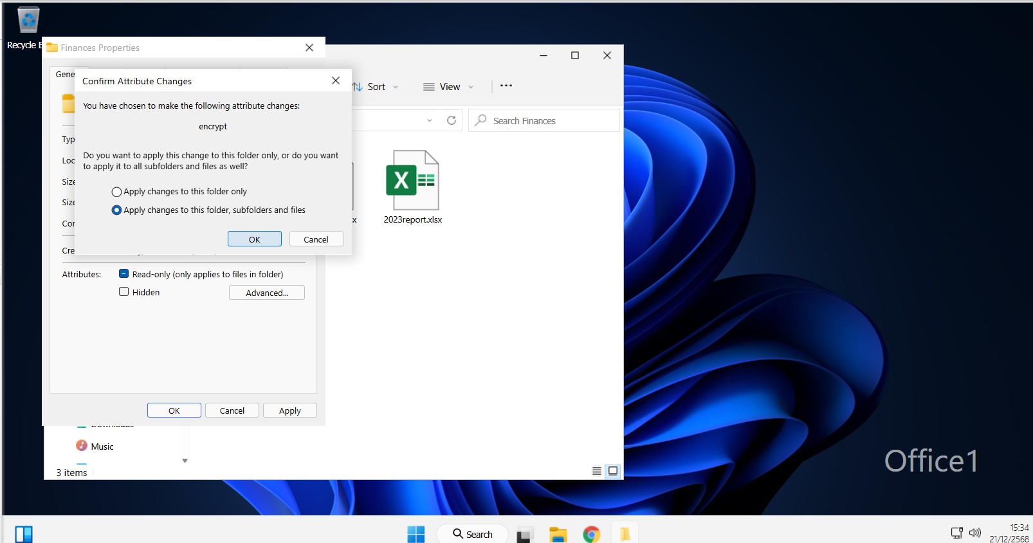Enable the Hidden attribute checkbox

124,292
